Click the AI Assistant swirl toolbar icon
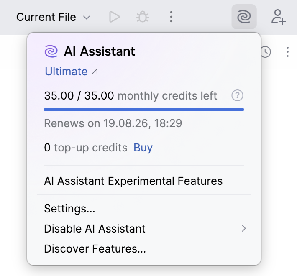Viewport: 297px width, 276px height. click(244, 17)
